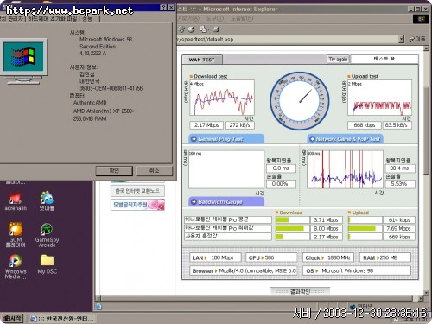Open the 모범공직자추천 banner link
The image size is (432, 324).
tap(137, 205)
